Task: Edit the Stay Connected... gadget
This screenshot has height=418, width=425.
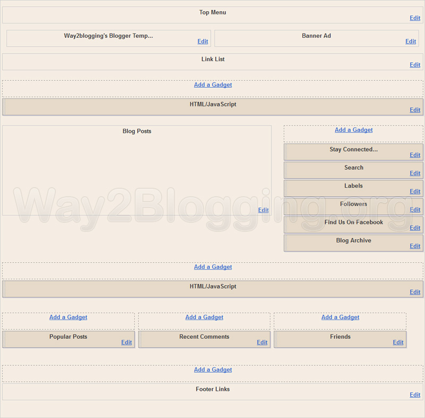Action: pos(415,155)
